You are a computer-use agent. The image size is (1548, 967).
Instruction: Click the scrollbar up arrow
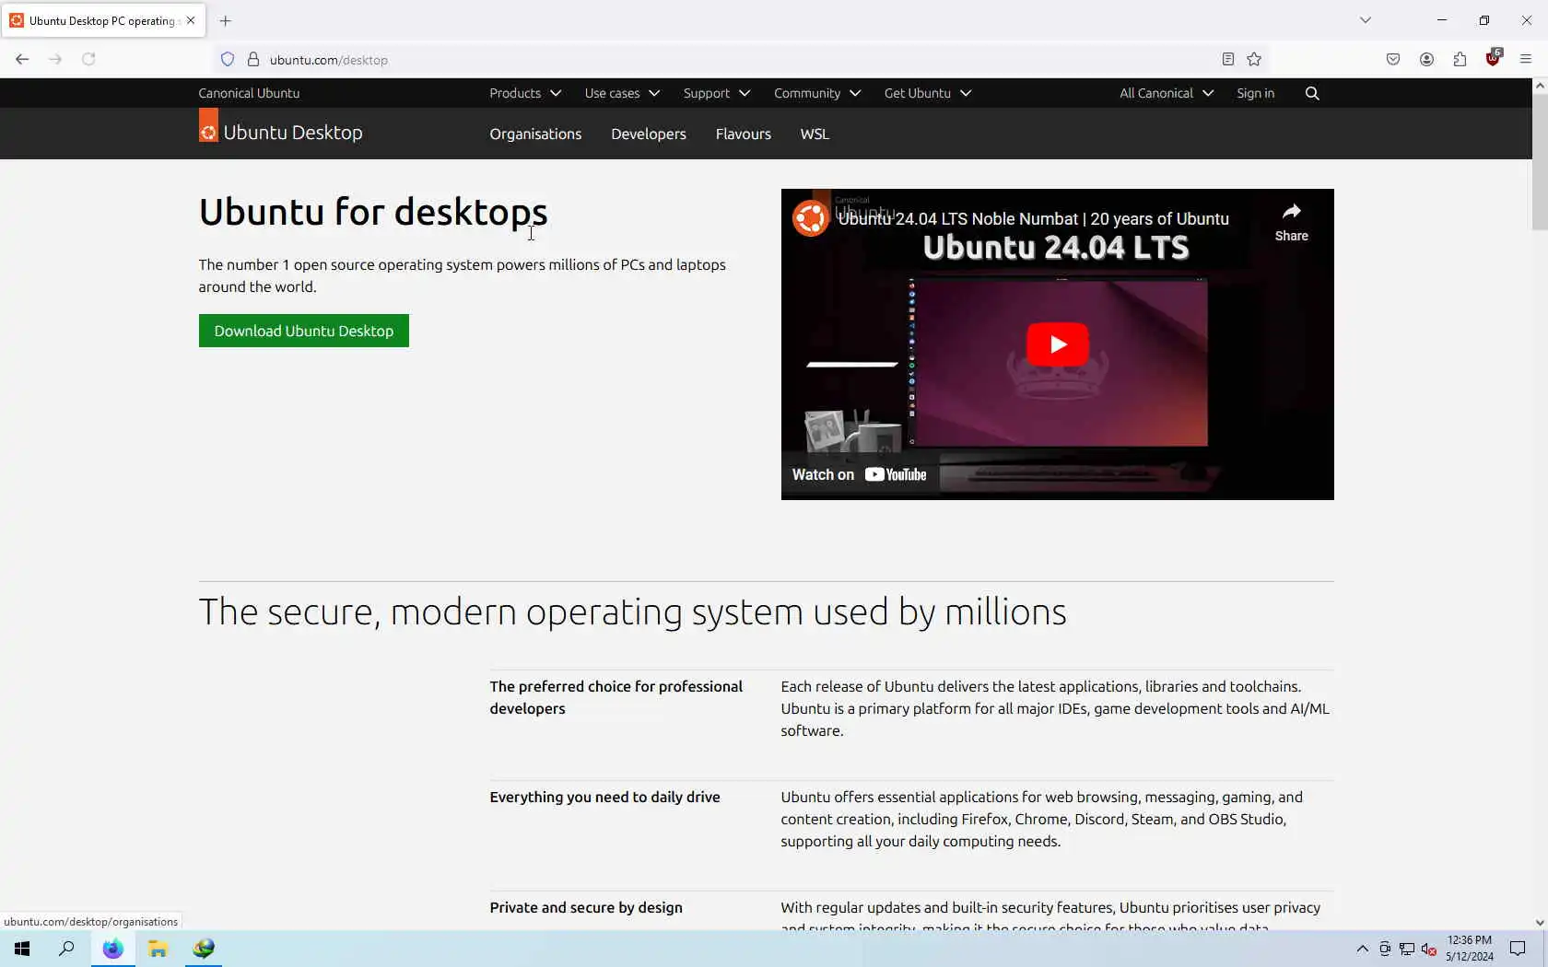point(1540,86)
